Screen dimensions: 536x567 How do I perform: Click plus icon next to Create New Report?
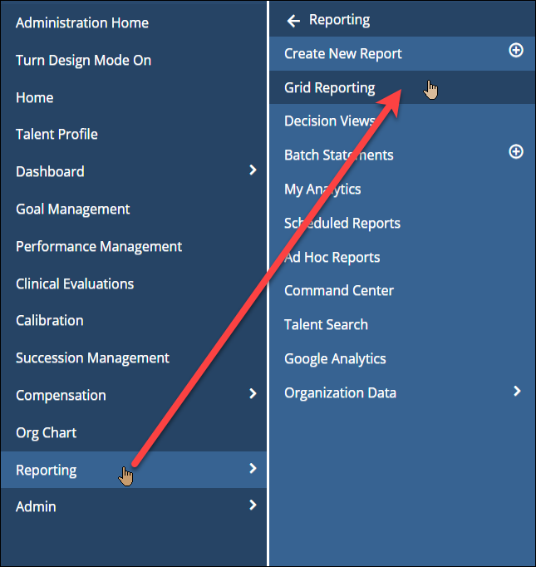pos(516,50)
